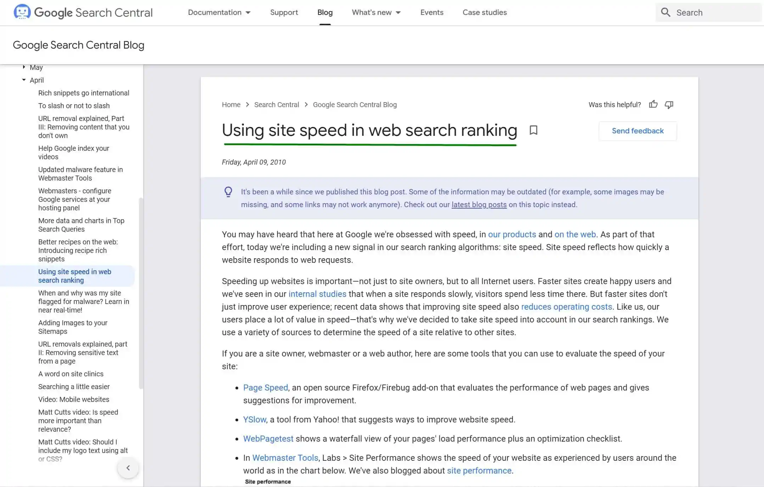
Task: Open 'Rich snippets go international' in sidebar
Action: click(x=84, y=93)
